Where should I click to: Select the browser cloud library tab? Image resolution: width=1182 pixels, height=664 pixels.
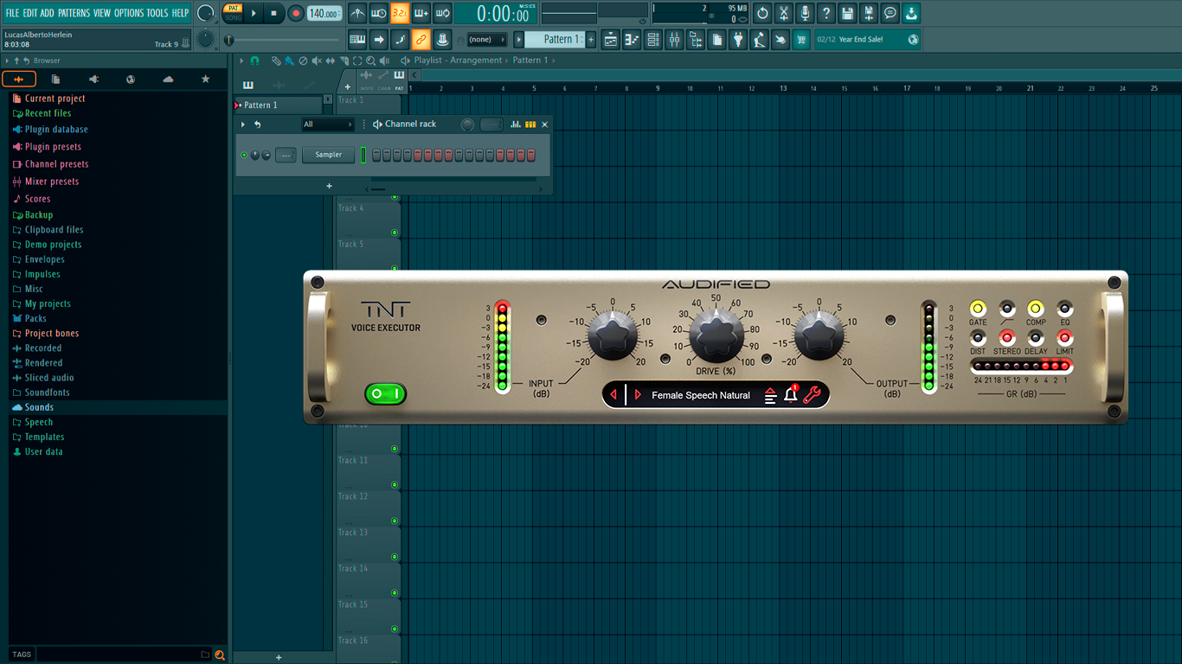point(168,79)
